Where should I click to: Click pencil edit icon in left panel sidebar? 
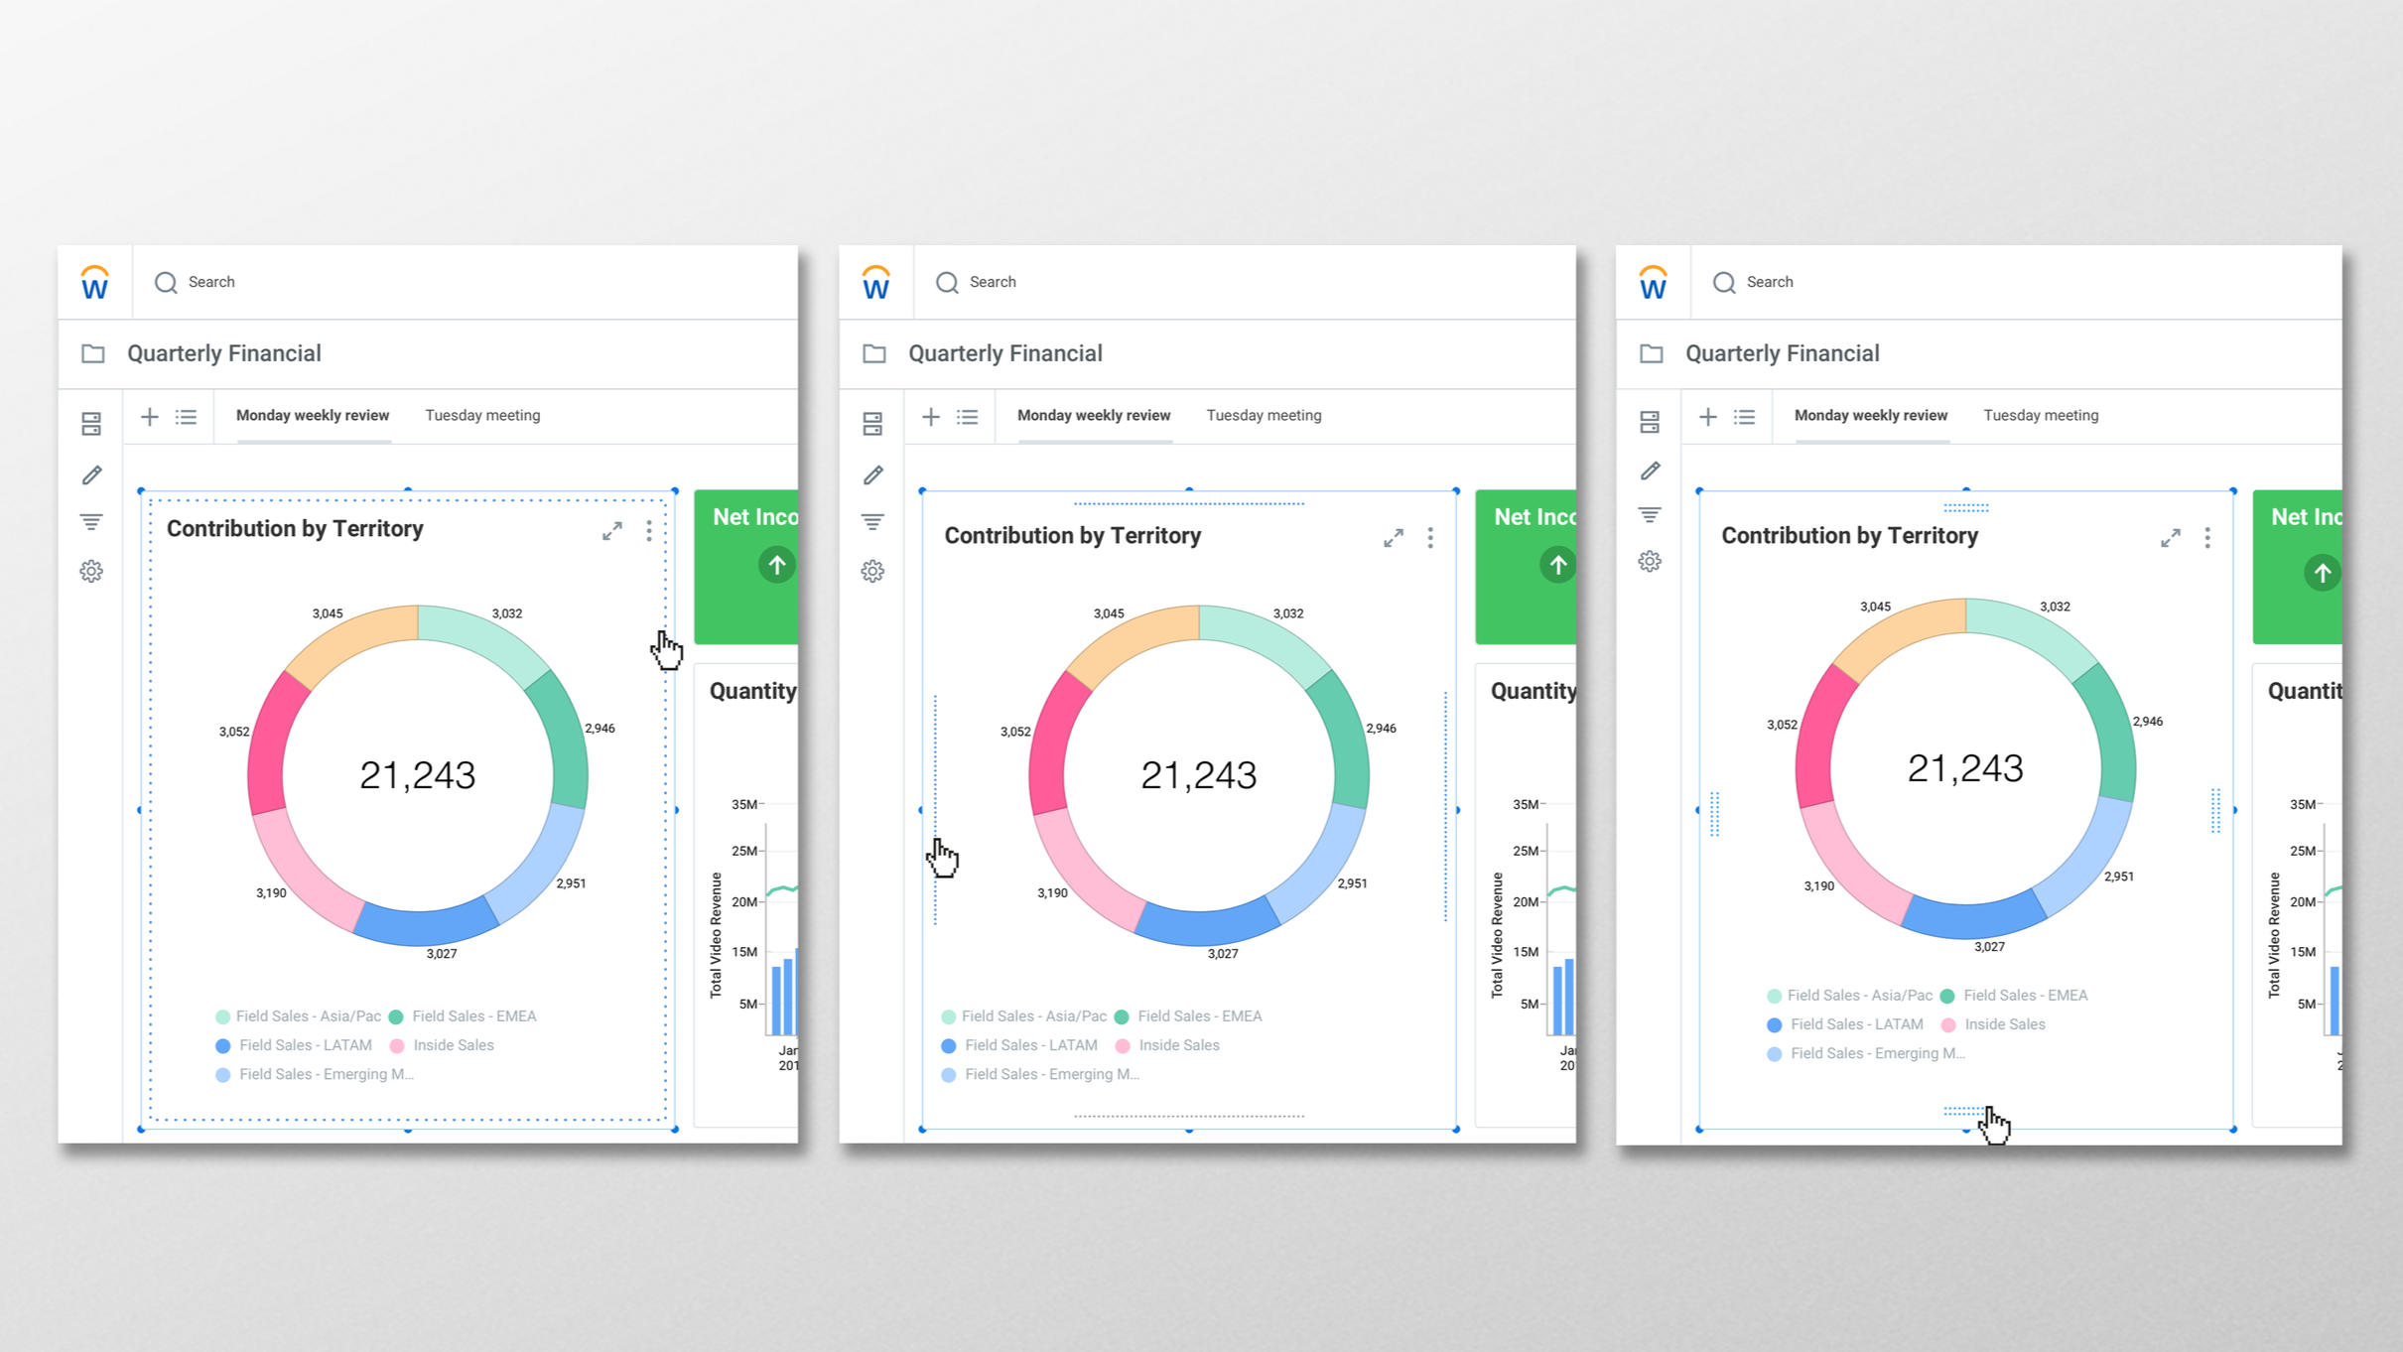pyautogui.click(x=91, y=475)
